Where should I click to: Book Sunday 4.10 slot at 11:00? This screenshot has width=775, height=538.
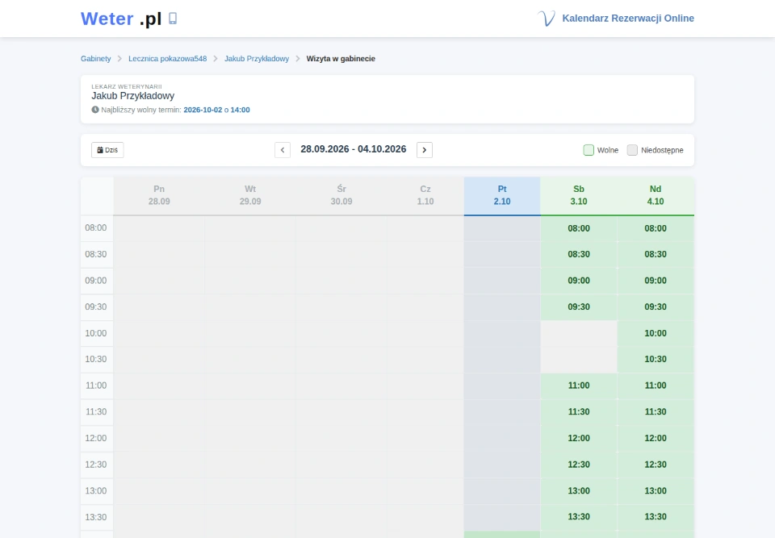(x=656, y=386)
